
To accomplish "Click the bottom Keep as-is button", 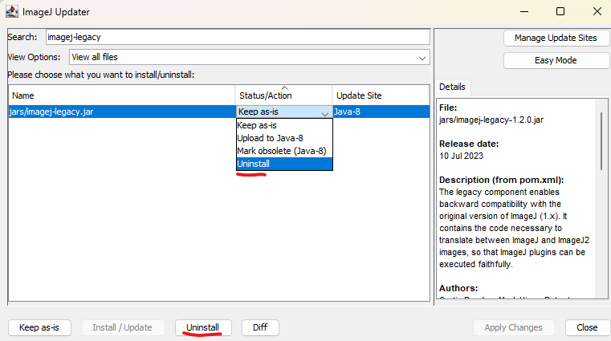I will [39, 327].
